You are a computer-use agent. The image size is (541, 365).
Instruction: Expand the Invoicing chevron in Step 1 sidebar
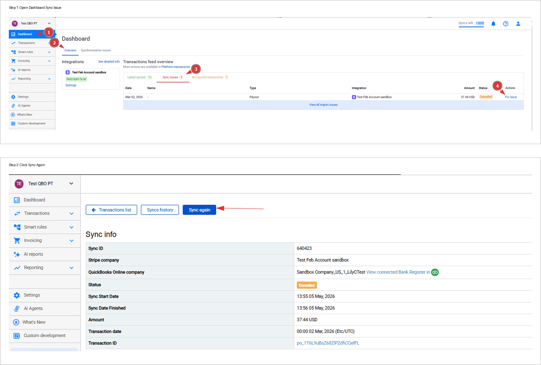pos(49,61)
